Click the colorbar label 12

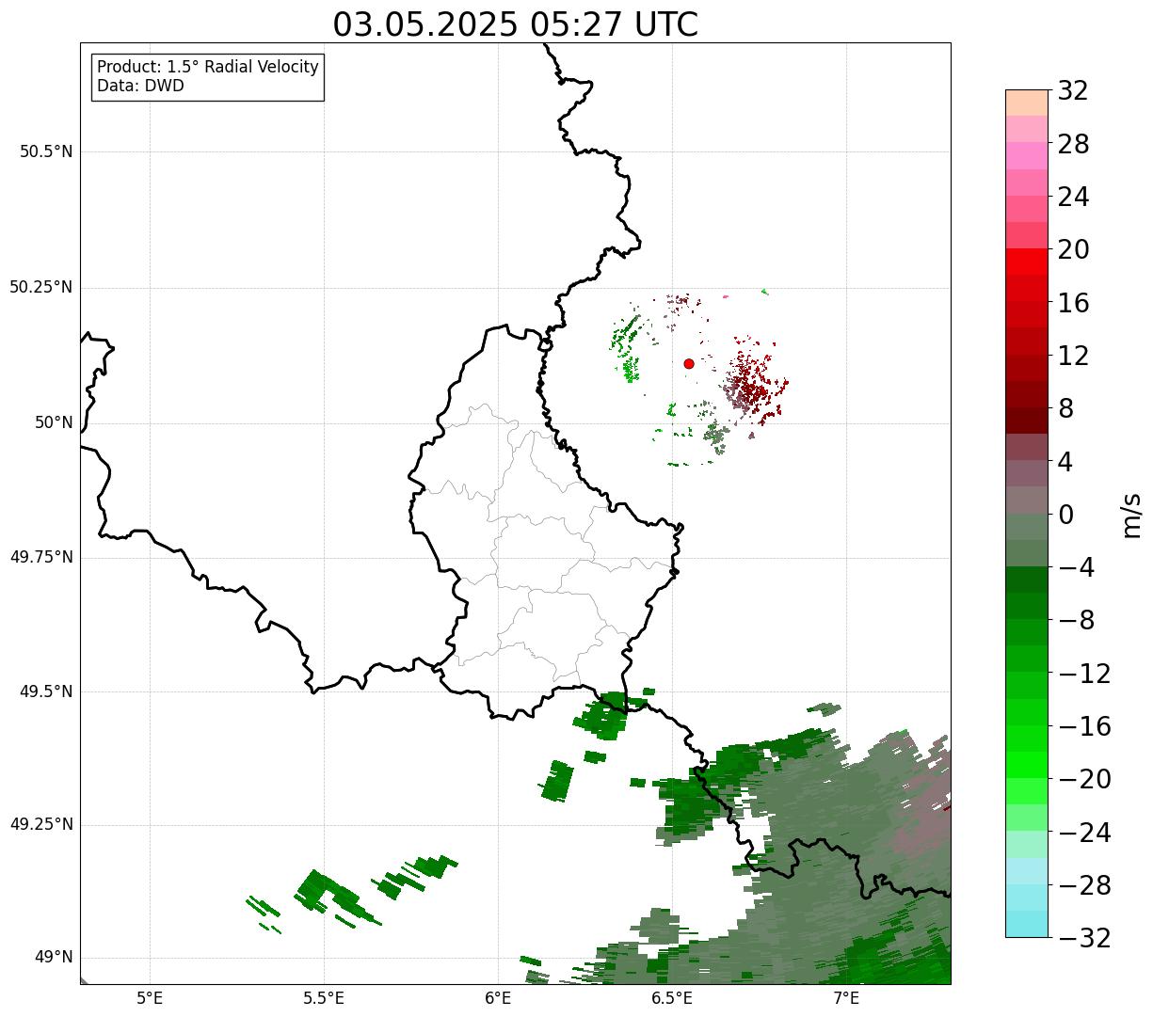pos(1073,357)
